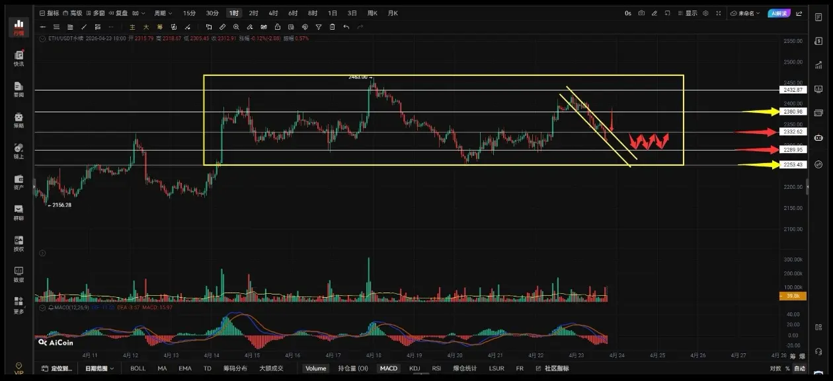Toggle the Volume indicator
Viewport: 833px width, 381px height.
tap(315, 368)
